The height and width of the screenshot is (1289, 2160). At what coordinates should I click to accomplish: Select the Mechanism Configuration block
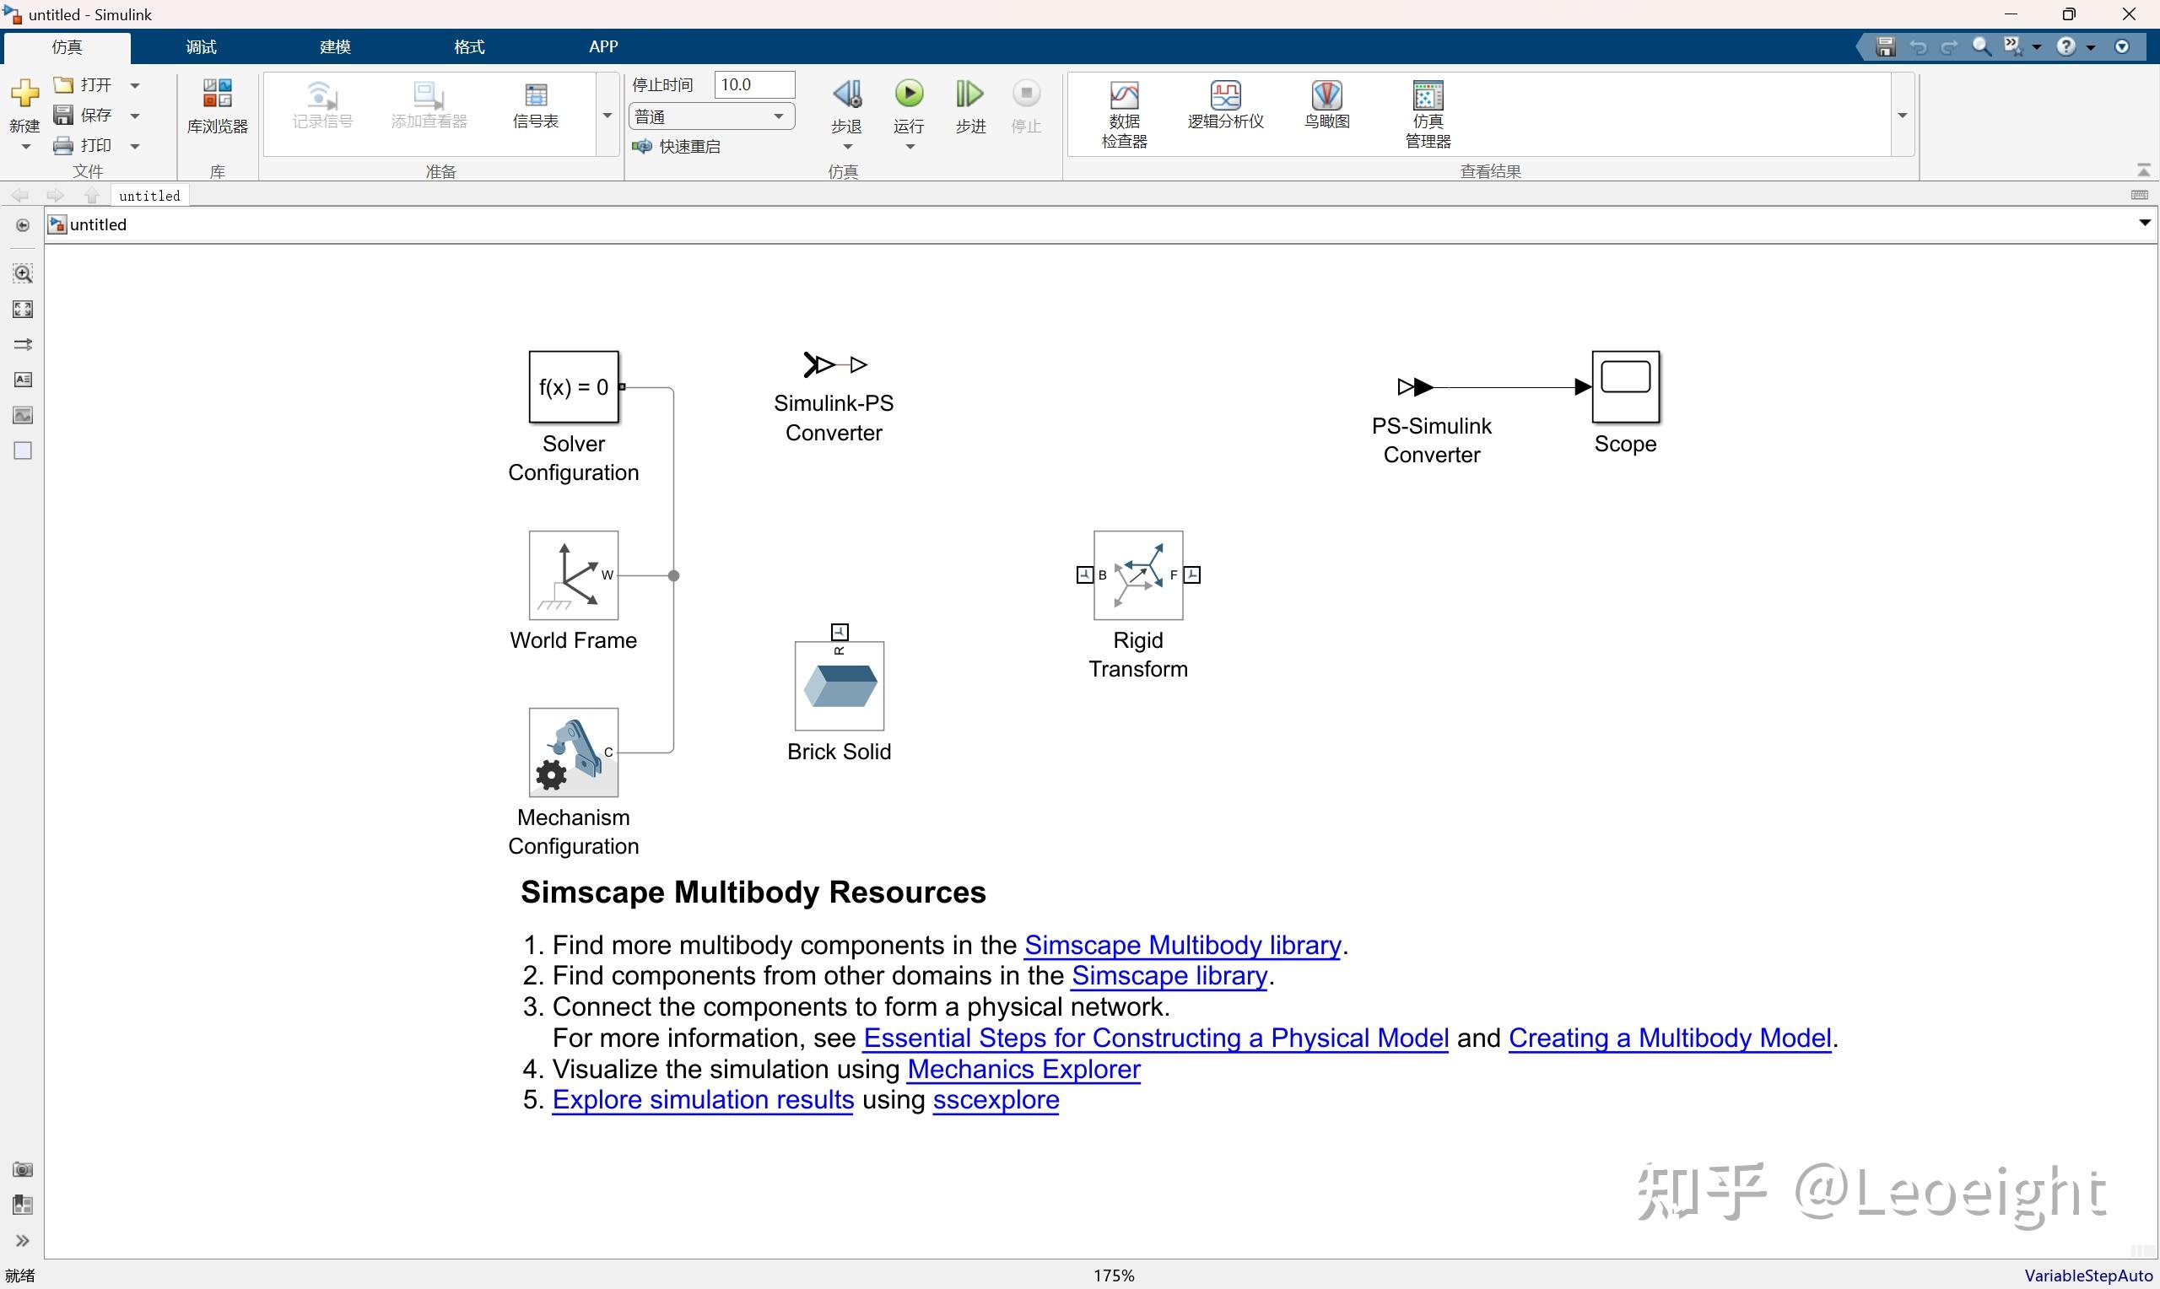(573, 752)
